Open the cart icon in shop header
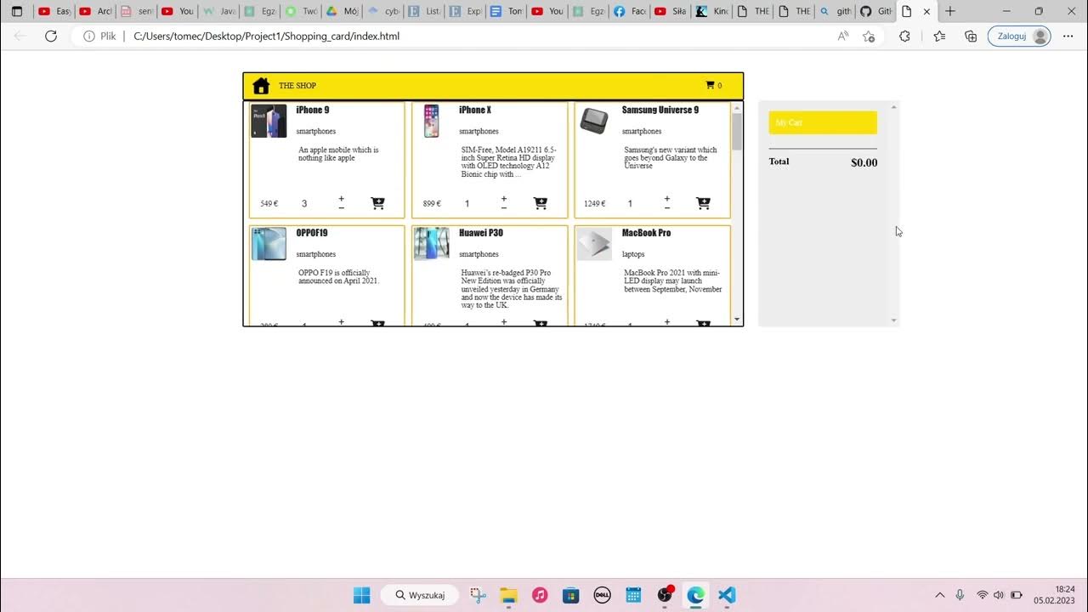This screenshot has height=612, width=1088. (x=711, y=85)
